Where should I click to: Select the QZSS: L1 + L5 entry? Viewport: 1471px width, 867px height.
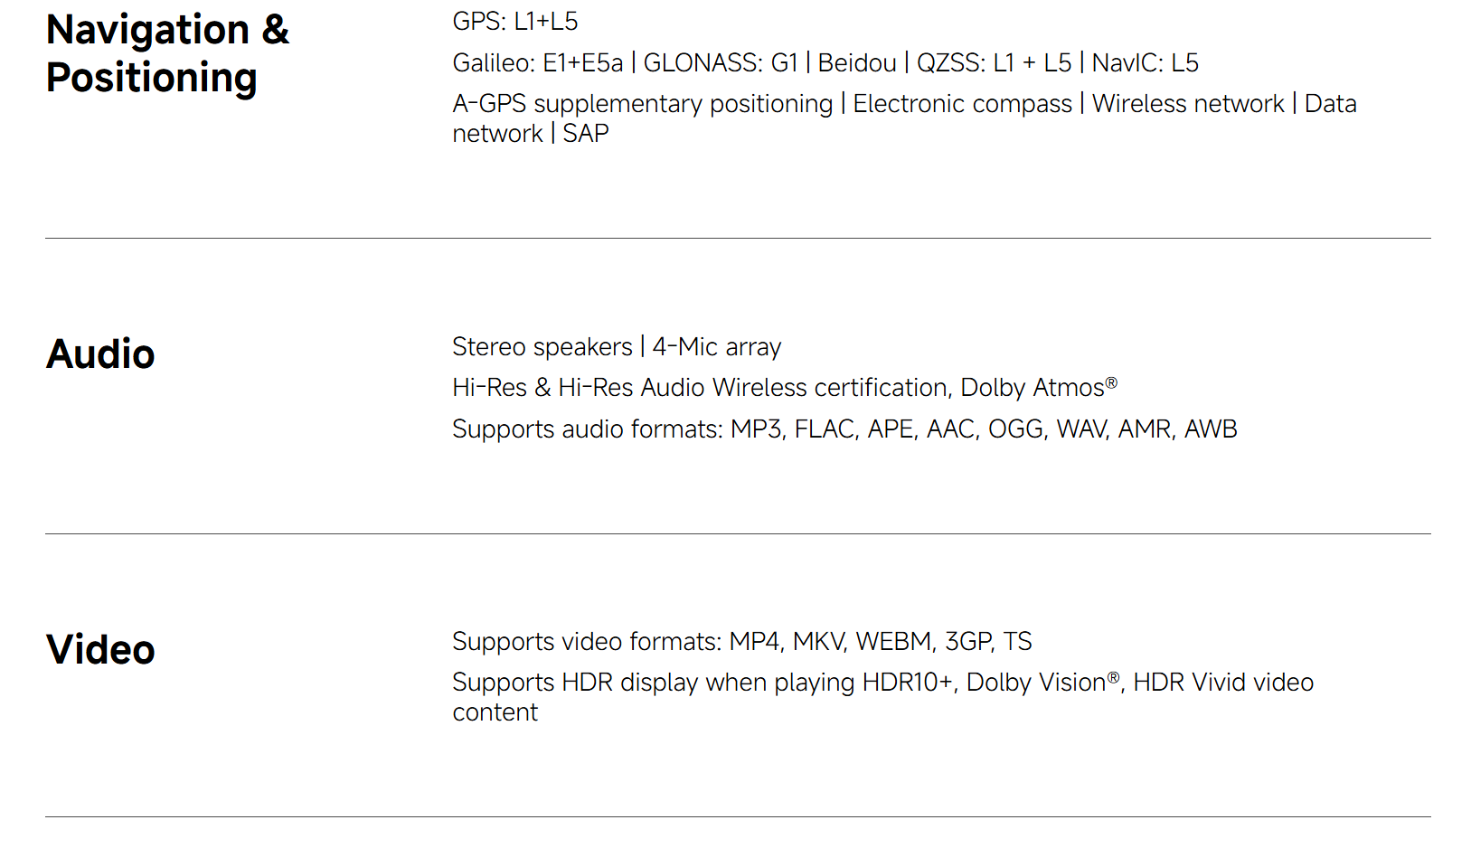994,63
